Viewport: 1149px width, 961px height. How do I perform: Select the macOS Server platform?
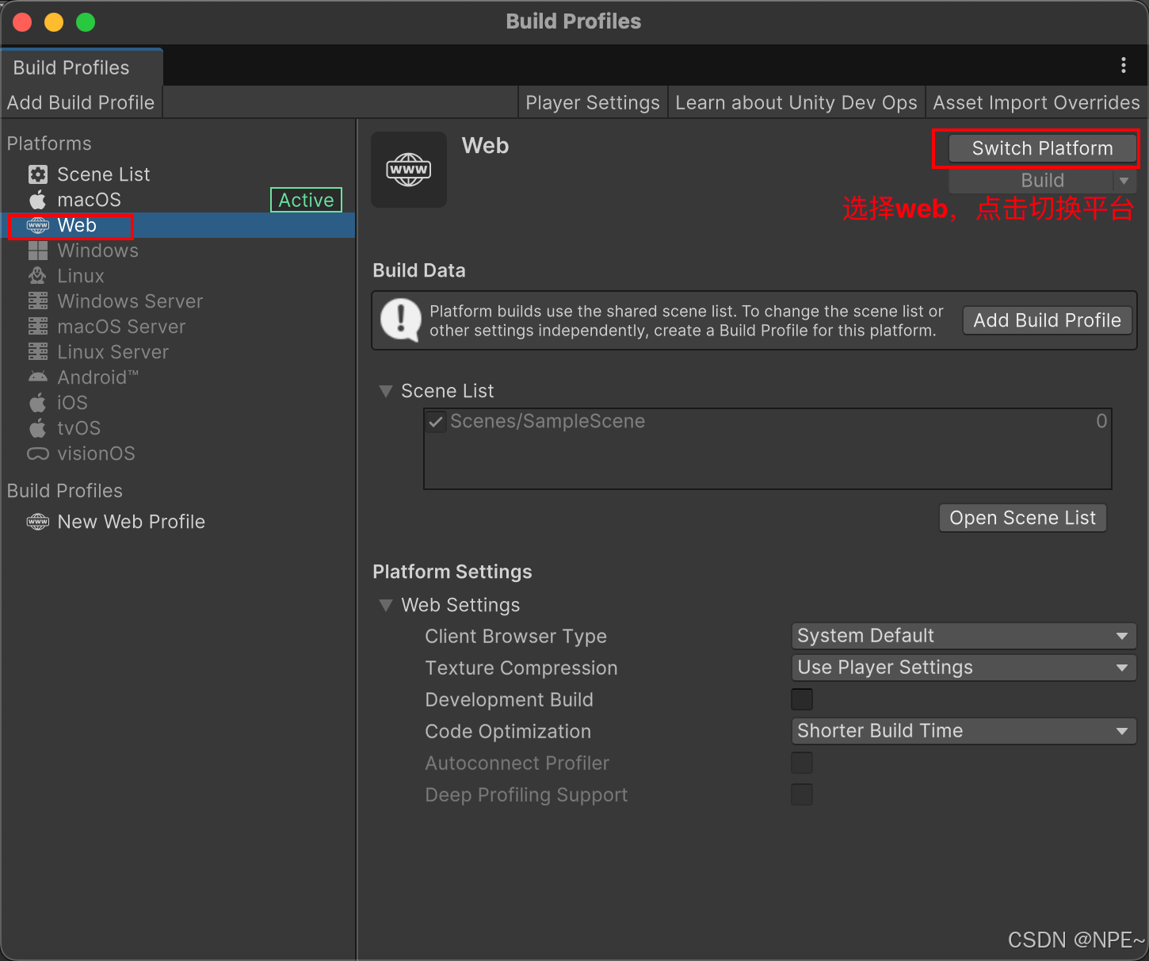coord(178,327)
